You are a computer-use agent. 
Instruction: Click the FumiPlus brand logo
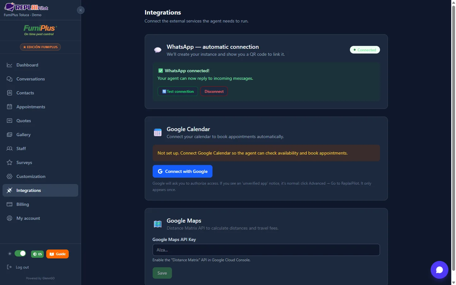click(x=40, y=30)
